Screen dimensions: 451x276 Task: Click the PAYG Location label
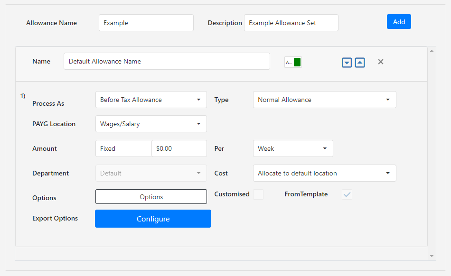click(x=54, y=124)
